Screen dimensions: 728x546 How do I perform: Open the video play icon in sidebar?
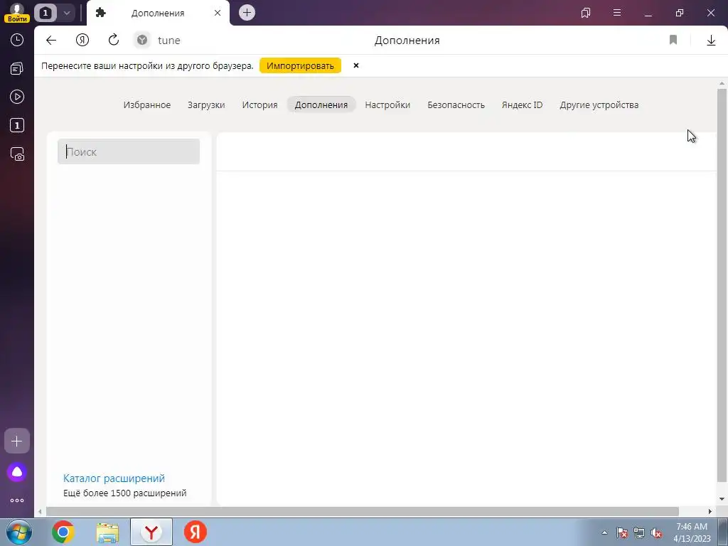tap(17, 97)
